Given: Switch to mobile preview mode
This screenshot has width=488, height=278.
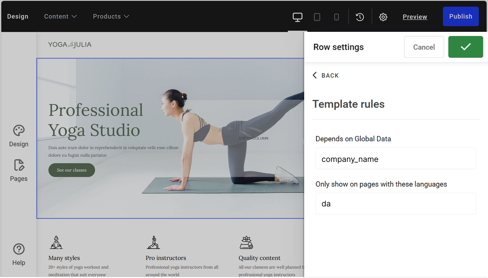Looking at the screenshot, I should click(336, 17).
